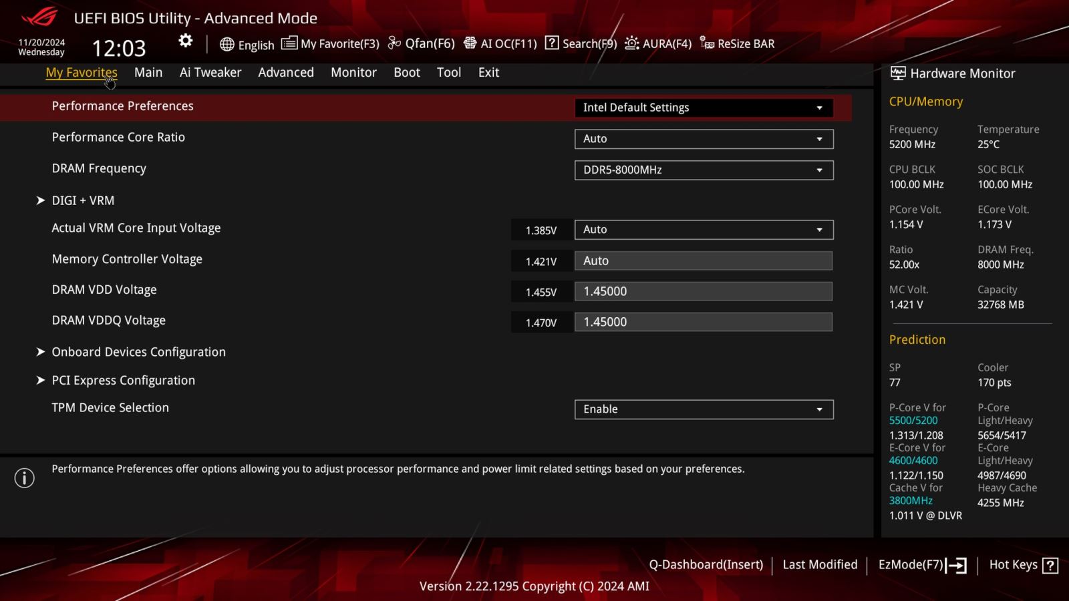Click EzMode(F7) text button
The width and height of the screenshot is (1069, 601).
coord(911,565)
